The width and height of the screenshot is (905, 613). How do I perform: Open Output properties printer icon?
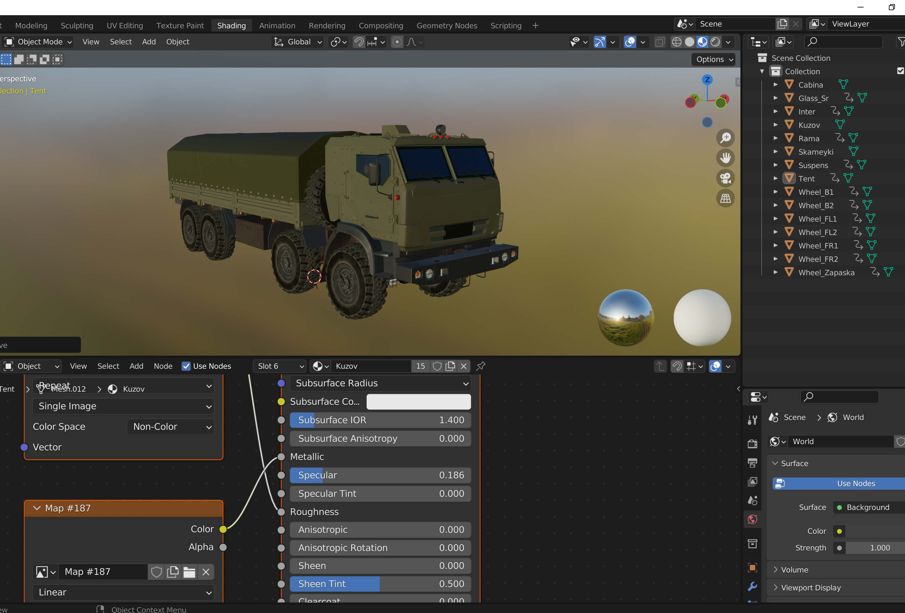752,462
